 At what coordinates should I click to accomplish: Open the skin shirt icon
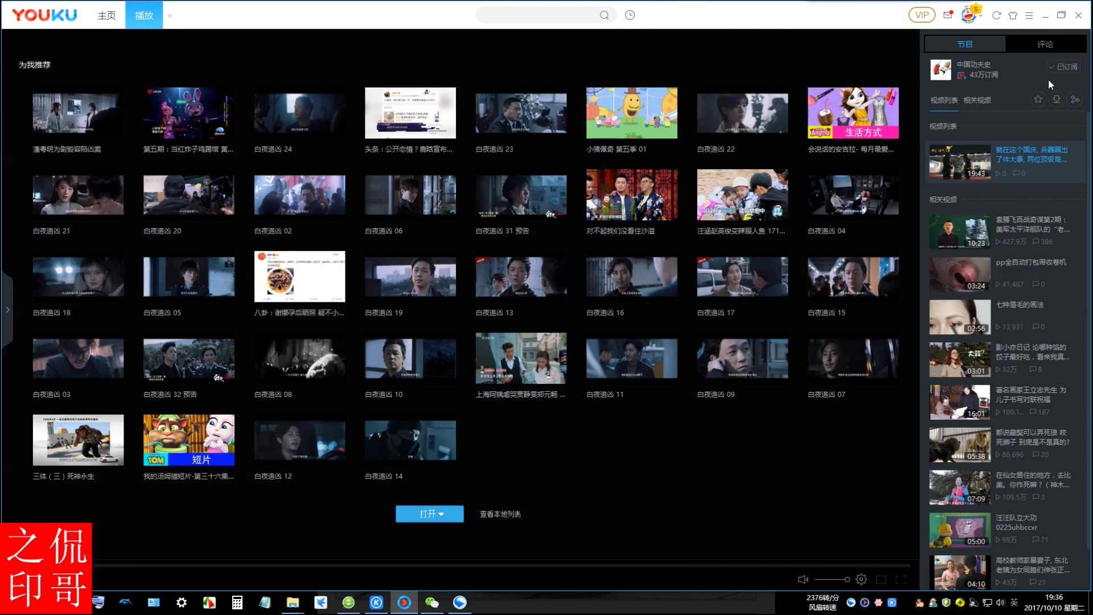pos(1013,15)
